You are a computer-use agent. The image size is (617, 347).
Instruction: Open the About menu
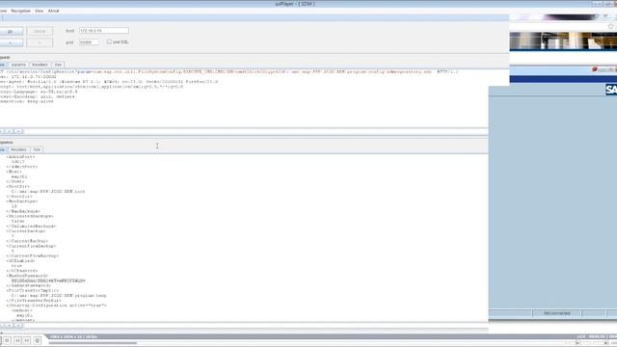54,11
